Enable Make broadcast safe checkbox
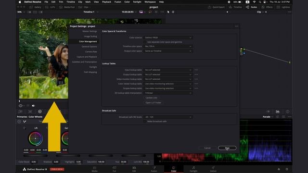Image resolution: width=308 pixels, height=173 pixels. click(145, 122)
